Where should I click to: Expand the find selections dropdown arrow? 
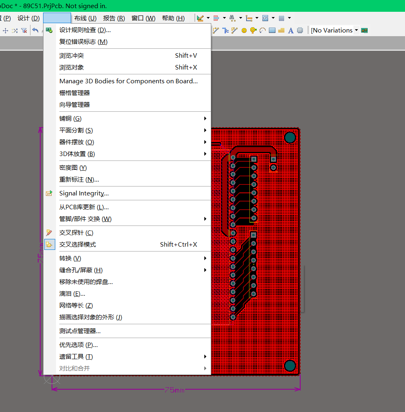tap(240, 18)
